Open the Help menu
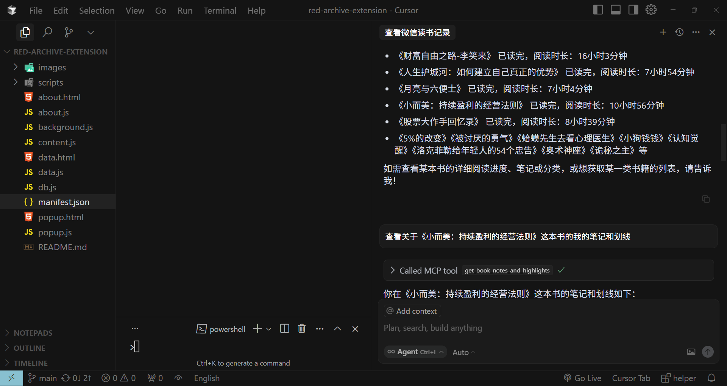 [x=256, y=11]
